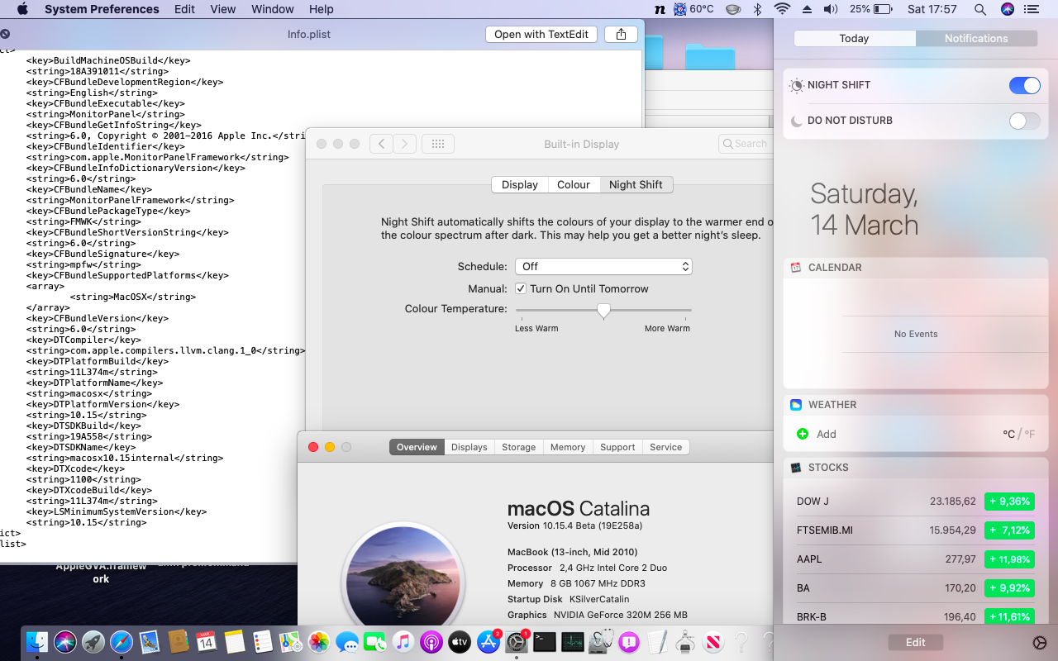Open Music app in Dock

pos(403,642)
